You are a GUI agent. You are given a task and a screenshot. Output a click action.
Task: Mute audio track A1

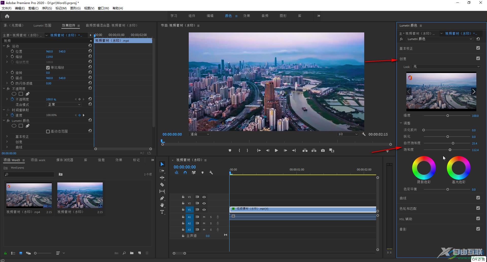[204, 217]
